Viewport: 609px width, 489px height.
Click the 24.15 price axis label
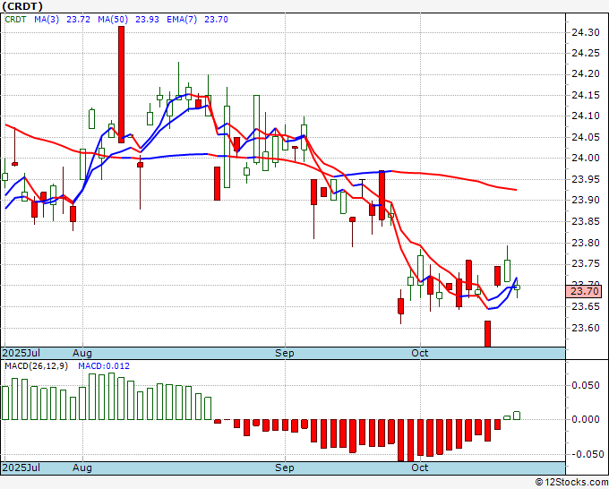click(586, 95)
